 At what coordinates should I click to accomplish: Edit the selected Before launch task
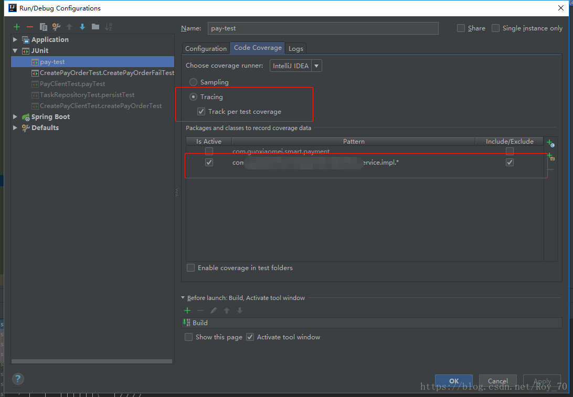[x=214, y=310]
